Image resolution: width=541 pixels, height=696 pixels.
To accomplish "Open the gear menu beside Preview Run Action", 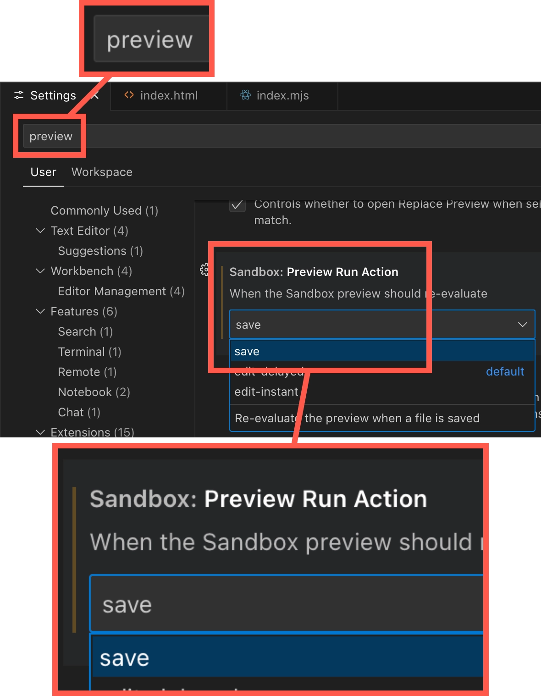I will [x=205, y=270].
